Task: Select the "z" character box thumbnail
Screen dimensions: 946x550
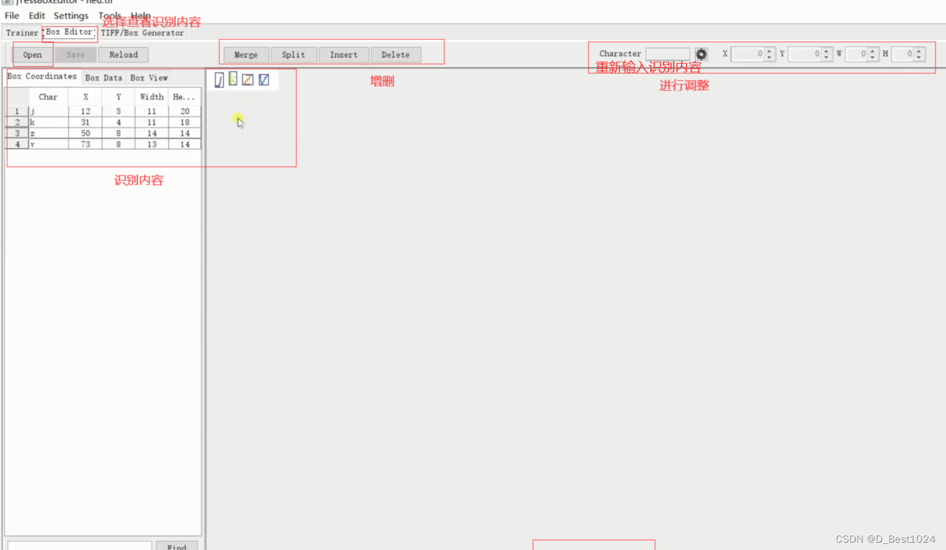Action: [248, 79]
